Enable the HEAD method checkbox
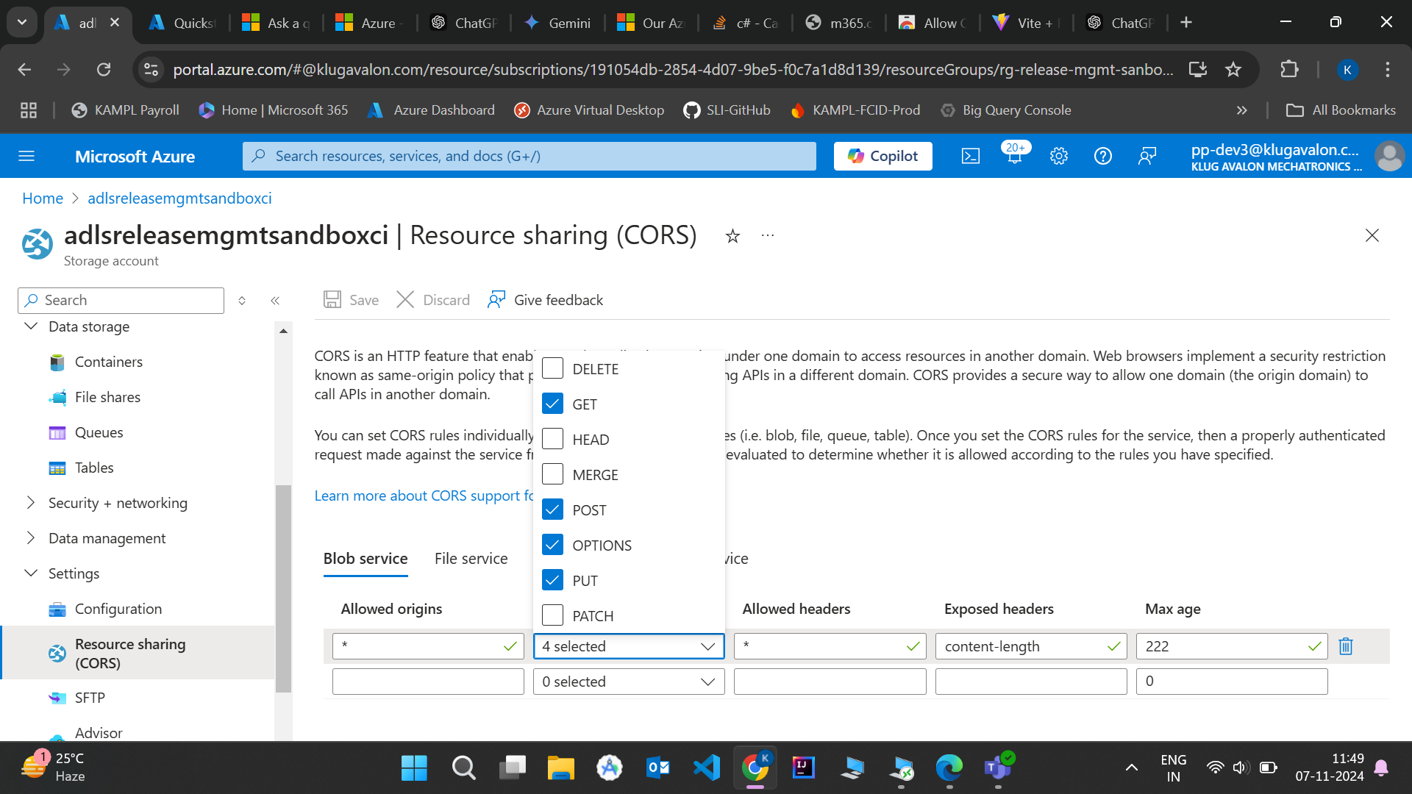1412x794 pixels. click(552, 438)
